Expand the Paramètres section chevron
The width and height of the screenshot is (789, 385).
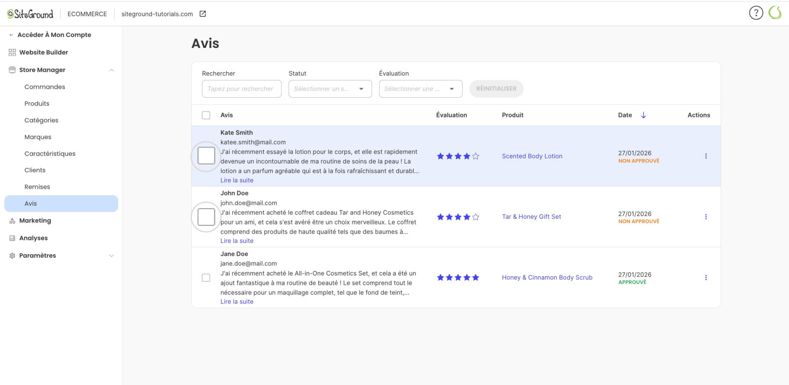click(x=111, y=256)
